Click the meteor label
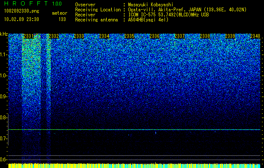The width and height of the screenshot is (264, 168). click(x=60, y=13)
